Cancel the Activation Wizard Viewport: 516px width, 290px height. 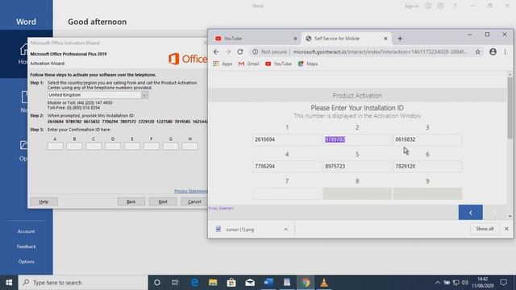(x=194, y=201)
